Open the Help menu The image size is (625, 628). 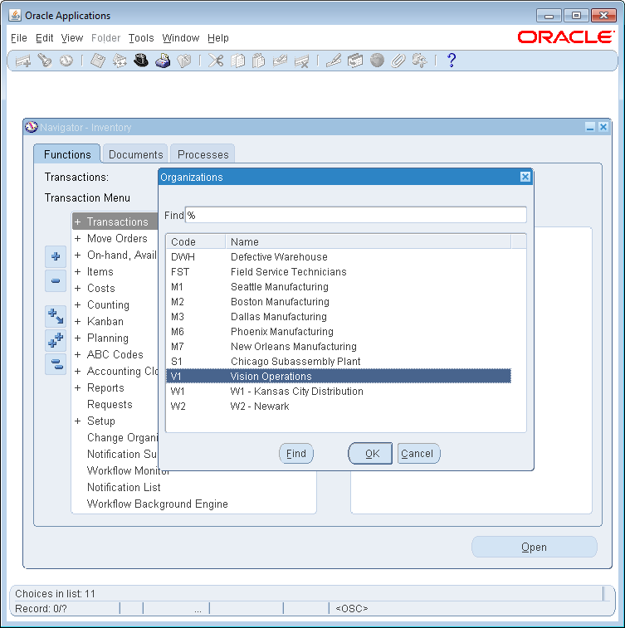tap(218, 38)
